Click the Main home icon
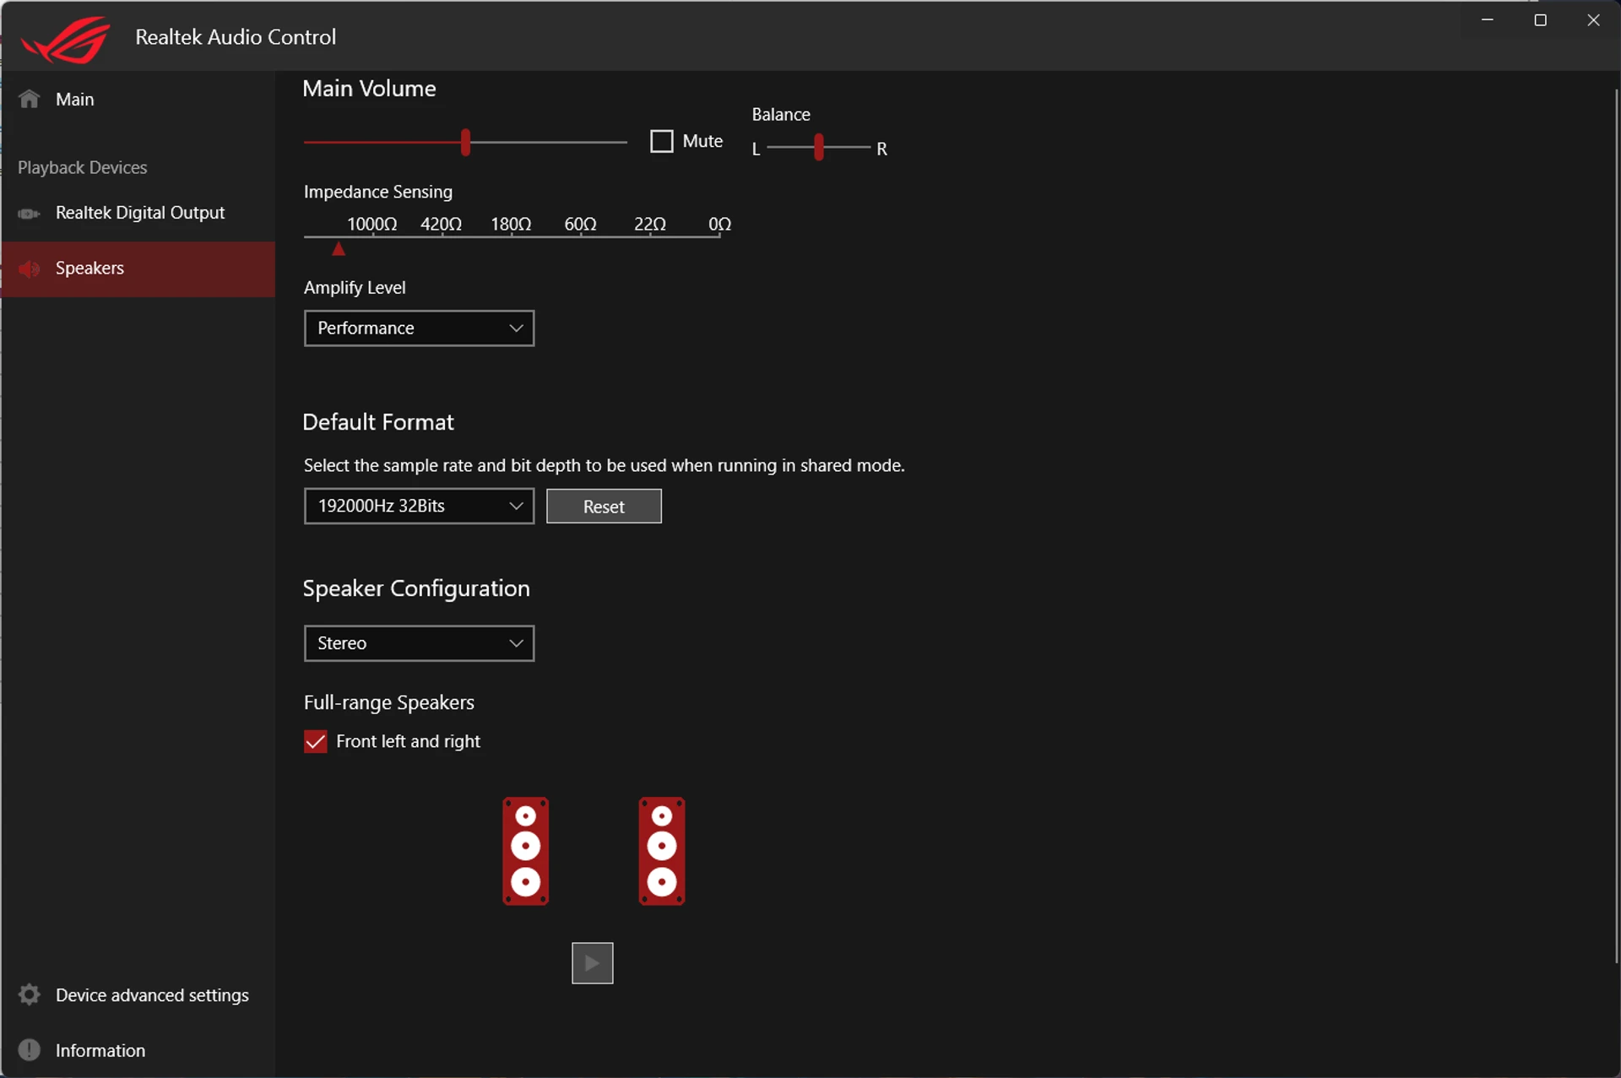This screenshot has height=1078, width=1621. 30,99
